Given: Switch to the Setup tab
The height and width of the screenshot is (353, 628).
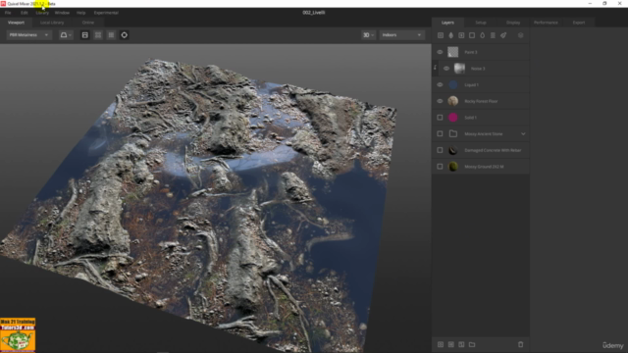Looking at the screenshot, I should 481,23.
